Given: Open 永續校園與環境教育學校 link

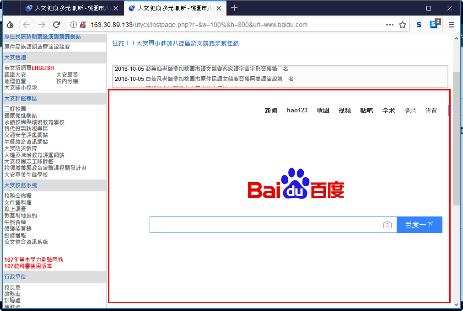Looking at the screenshot, I should [x=34, y=122].
